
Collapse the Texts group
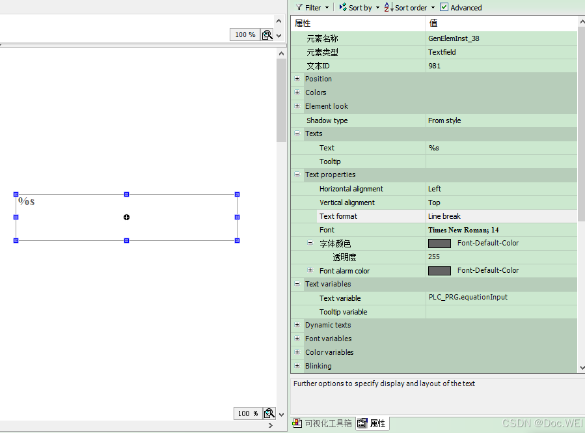(297, 133)
